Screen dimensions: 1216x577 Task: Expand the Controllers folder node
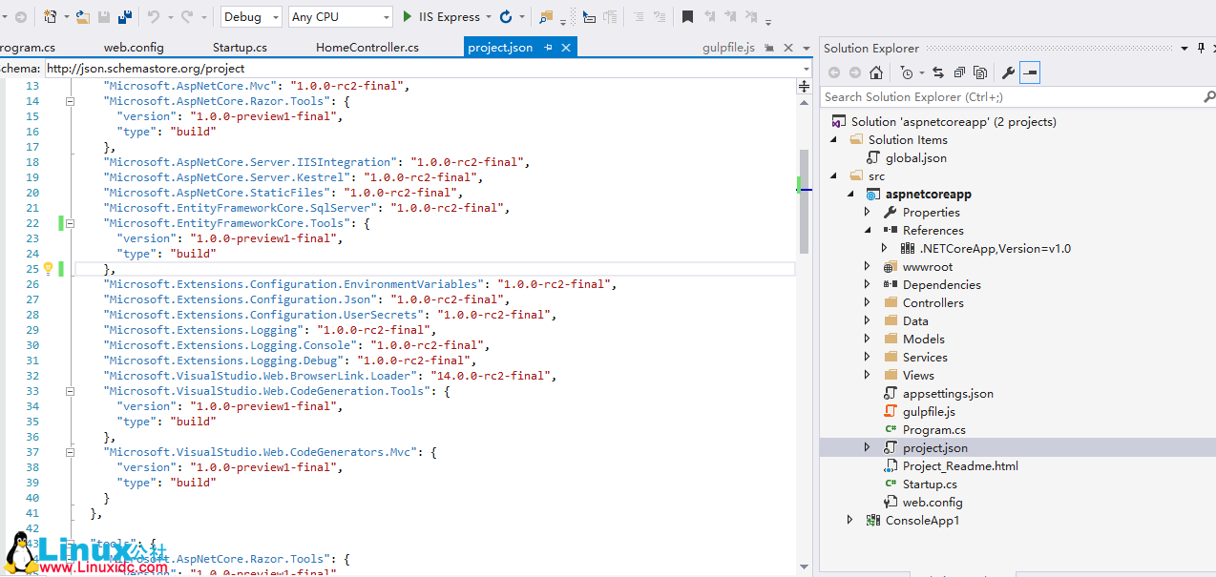coord(867,302)
